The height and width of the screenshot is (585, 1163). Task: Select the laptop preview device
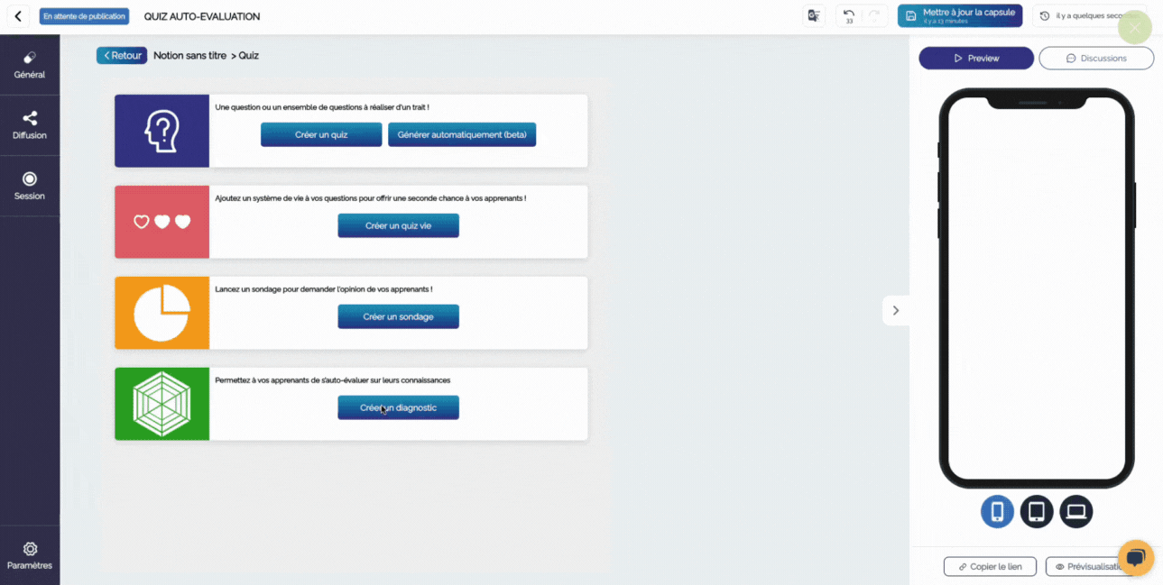pyautogui.click(x=1075, y=512)
